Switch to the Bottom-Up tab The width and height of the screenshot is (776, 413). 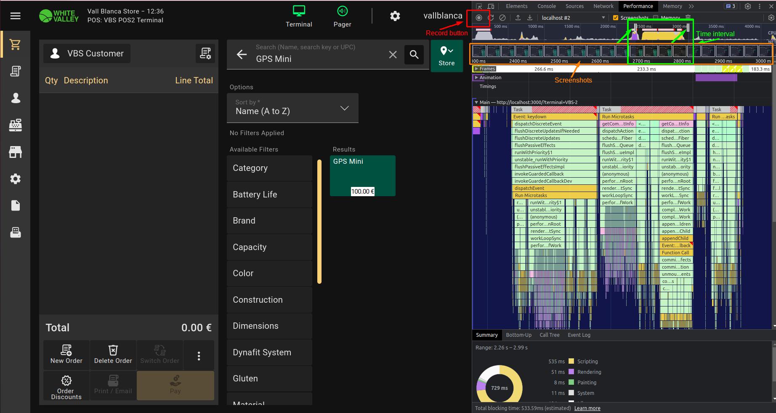pyautogui.click(x=518, y=335)
